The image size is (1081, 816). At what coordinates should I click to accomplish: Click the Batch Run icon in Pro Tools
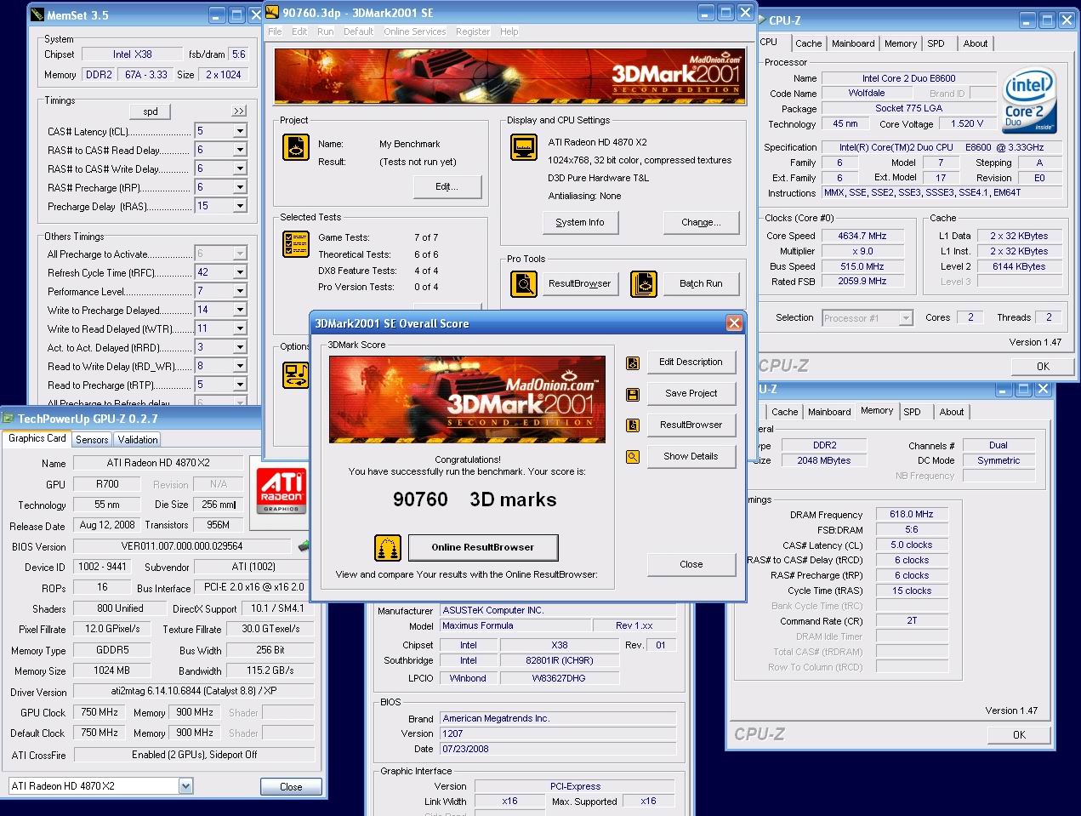tap(644, 283)
